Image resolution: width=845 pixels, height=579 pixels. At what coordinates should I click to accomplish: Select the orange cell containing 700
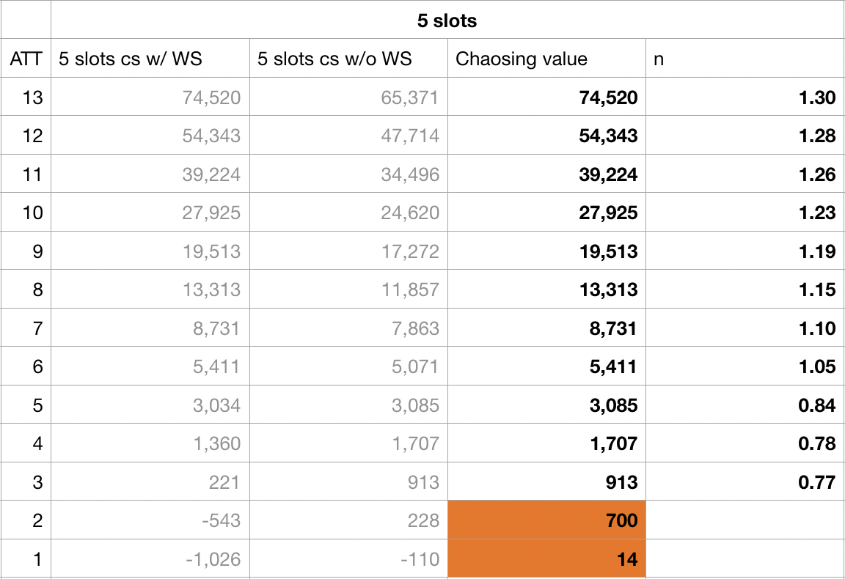546,521
